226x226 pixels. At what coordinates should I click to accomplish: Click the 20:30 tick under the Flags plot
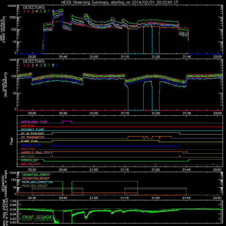click(32, 170)
